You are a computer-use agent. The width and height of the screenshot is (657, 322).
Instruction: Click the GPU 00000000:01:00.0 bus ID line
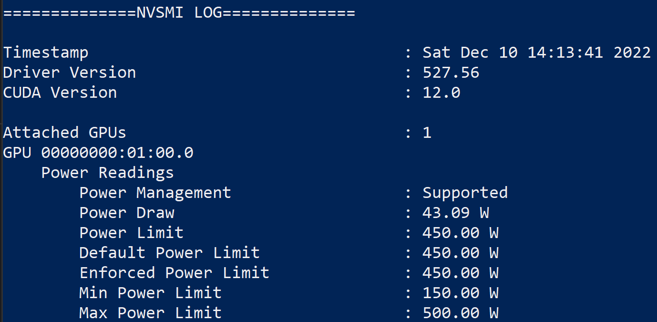click(98, 153)
